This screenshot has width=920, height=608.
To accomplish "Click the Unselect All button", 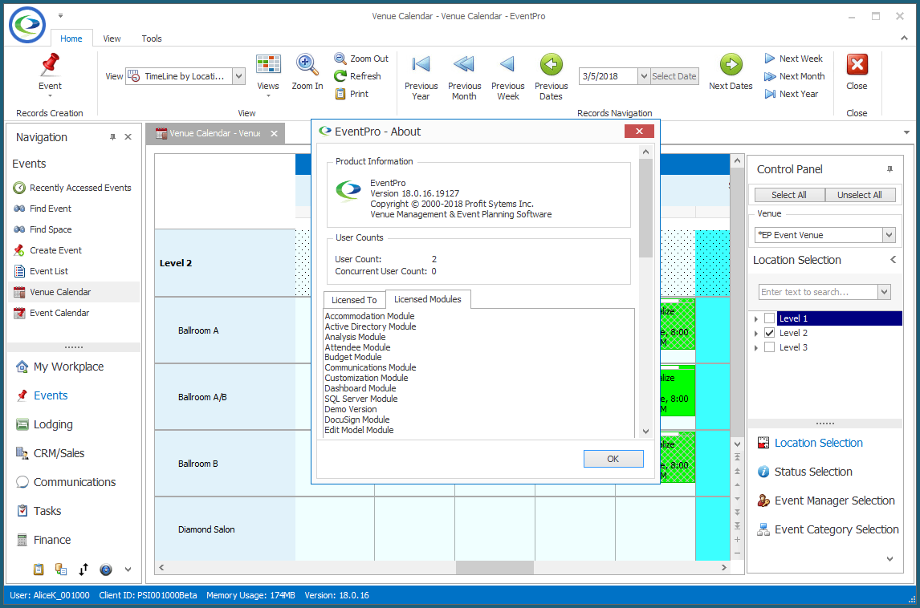I will [x=860, y=195].
